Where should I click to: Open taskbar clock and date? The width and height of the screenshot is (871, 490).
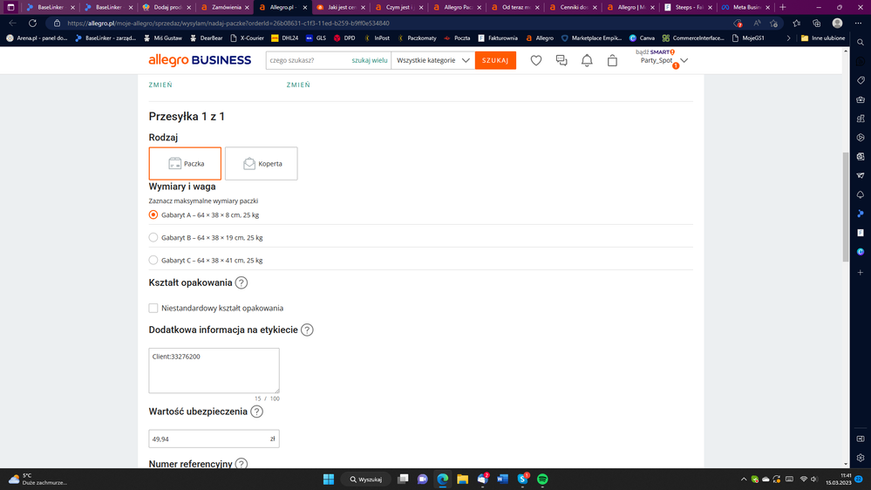[x=838, y=479]
